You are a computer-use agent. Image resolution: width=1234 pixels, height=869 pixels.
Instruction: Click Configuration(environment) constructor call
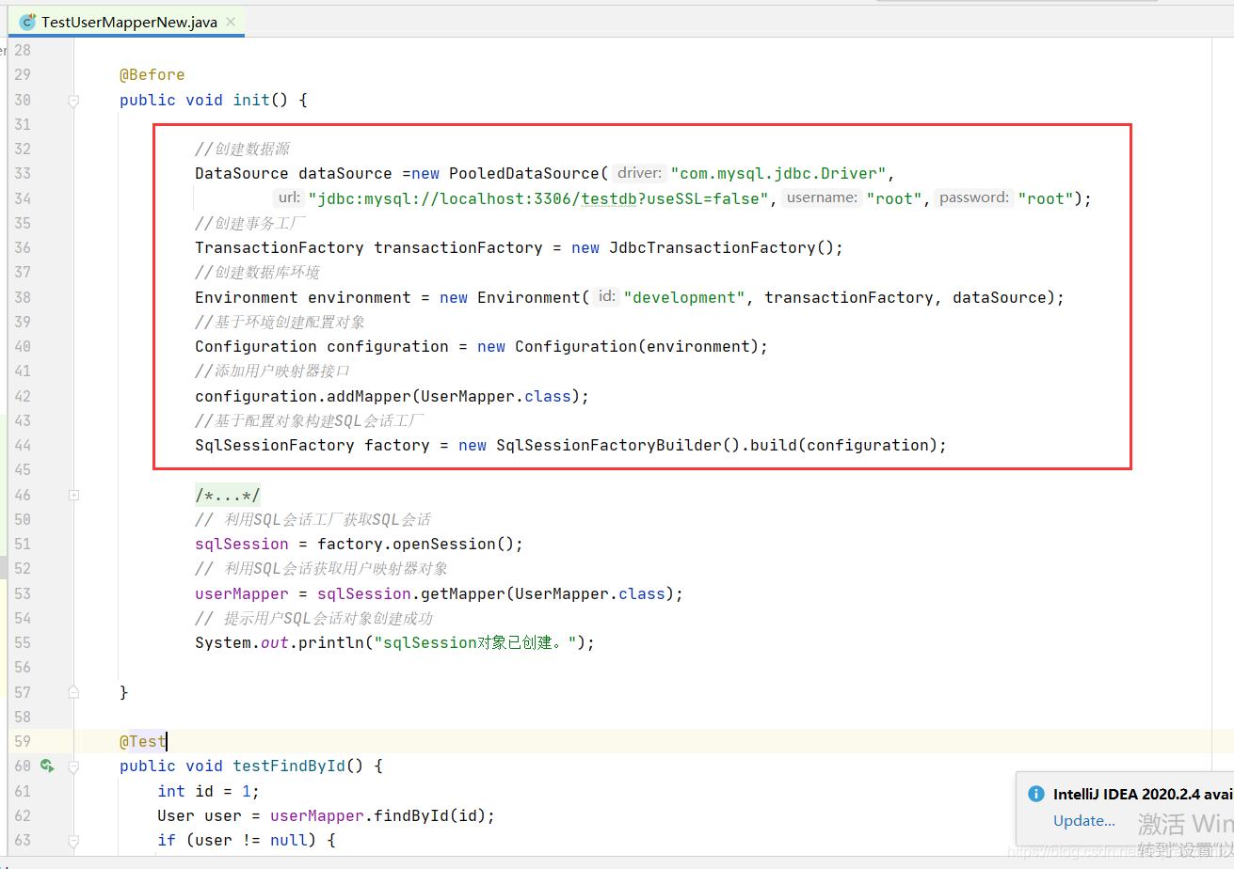click(636, 346)
